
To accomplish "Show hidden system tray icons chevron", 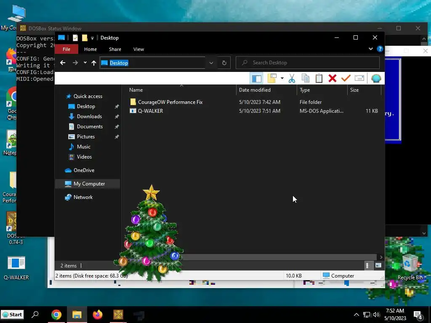I will (x=356, y=315).
